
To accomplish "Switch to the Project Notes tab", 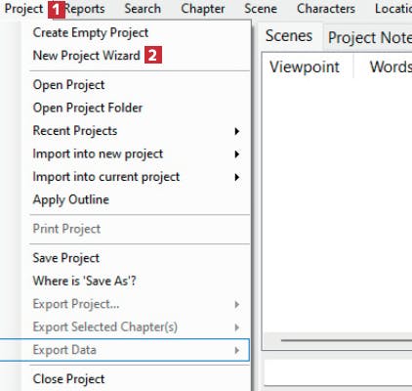I will pos(369,38).
